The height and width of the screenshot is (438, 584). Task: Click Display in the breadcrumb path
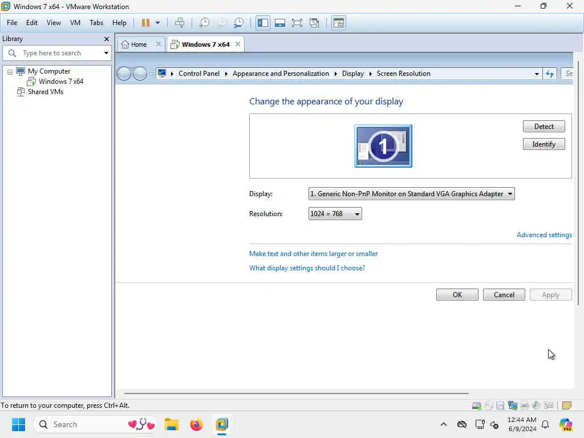click(352, 74)
